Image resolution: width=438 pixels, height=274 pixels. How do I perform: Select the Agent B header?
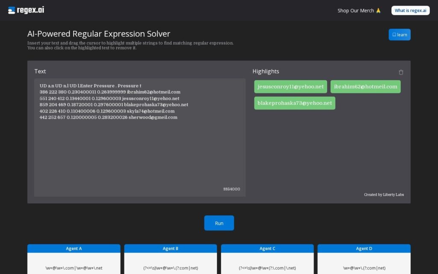point(170,248)
